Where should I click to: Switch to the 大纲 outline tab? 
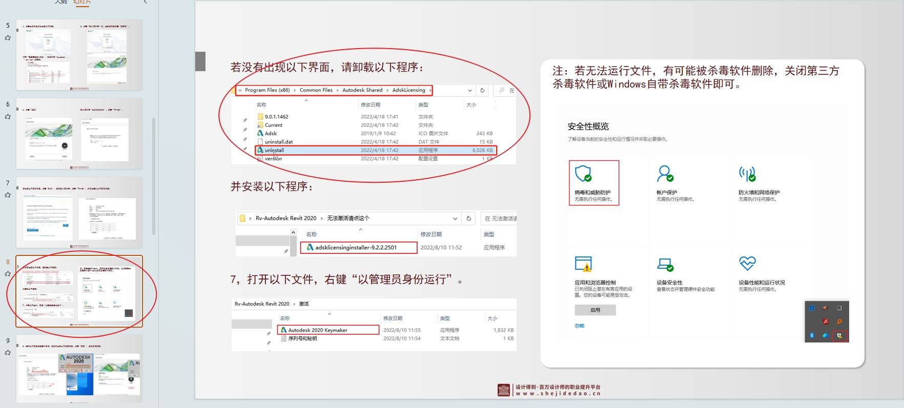pos(61,2)
